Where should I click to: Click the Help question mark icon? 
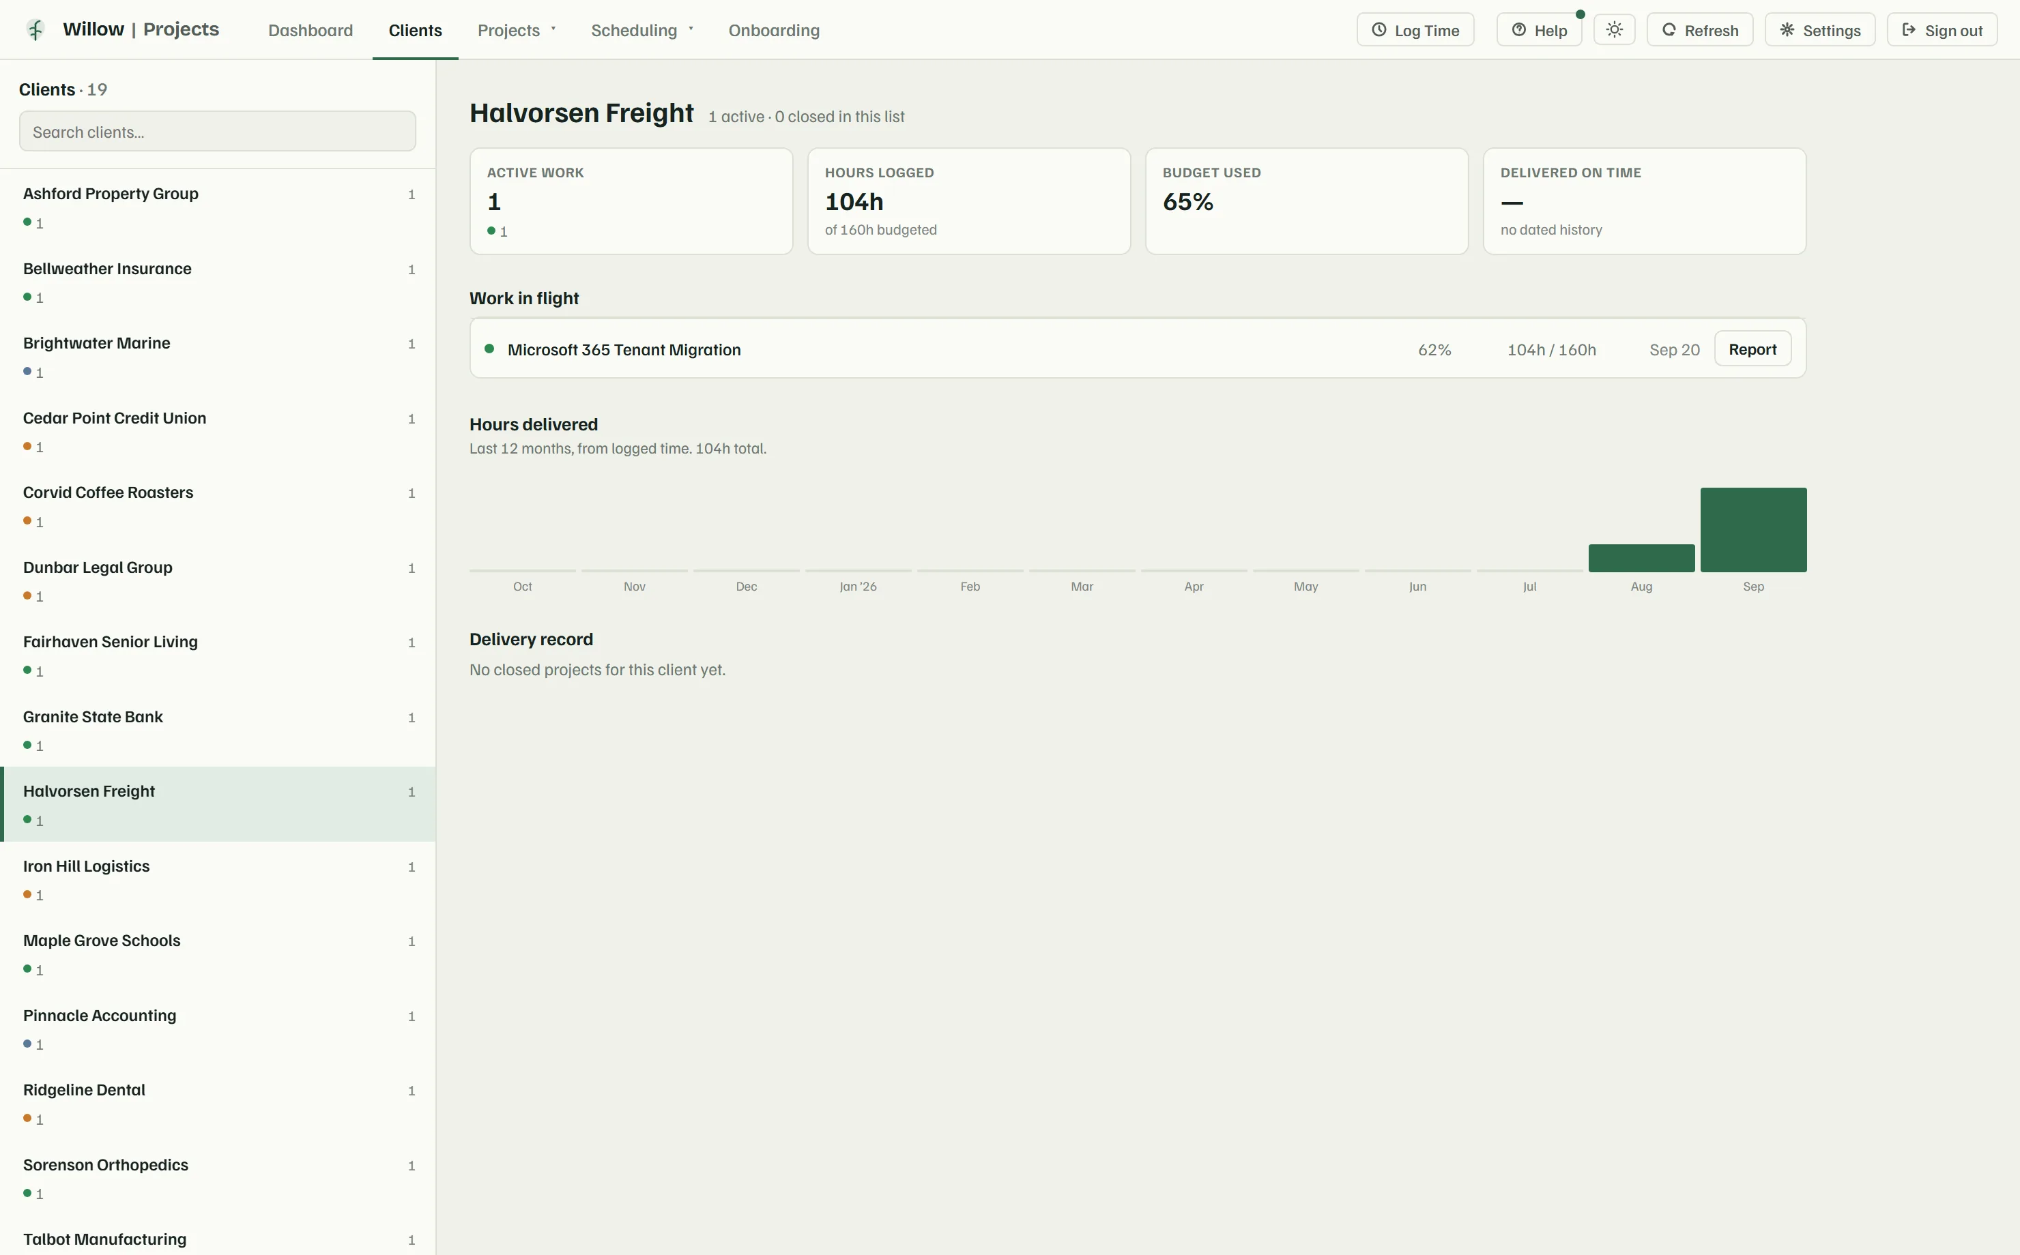coord(1518,30)
